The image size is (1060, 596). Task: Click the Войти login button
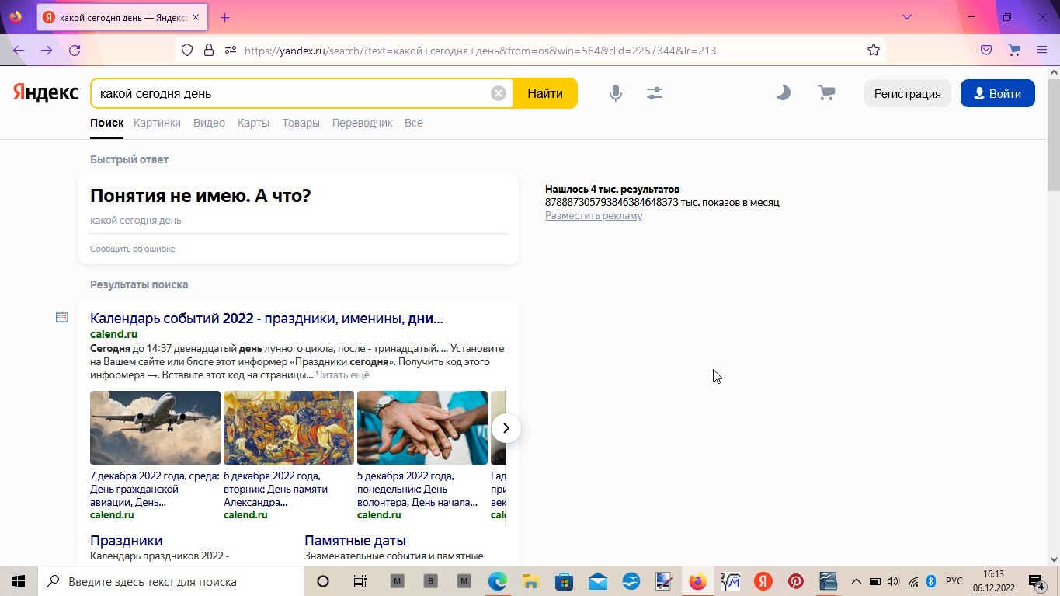(x=997, y=93)
